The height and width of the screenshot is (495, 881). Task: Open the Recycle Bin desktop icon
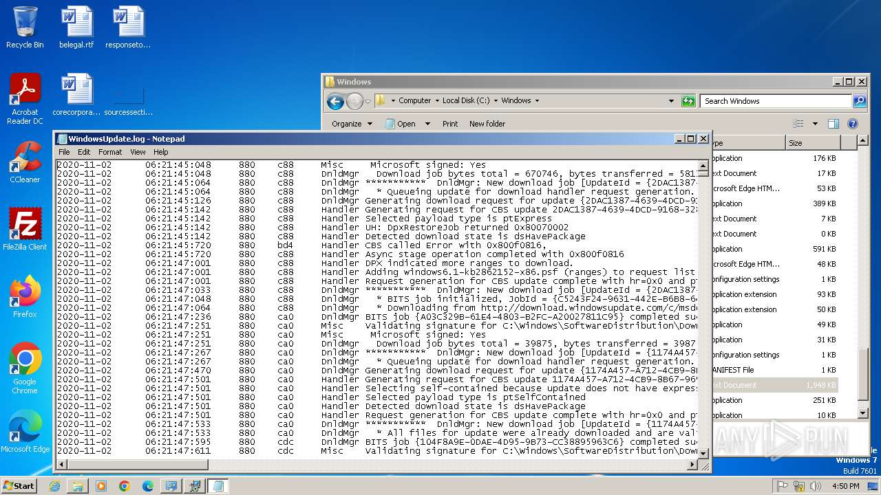click(x=25, y=27)
